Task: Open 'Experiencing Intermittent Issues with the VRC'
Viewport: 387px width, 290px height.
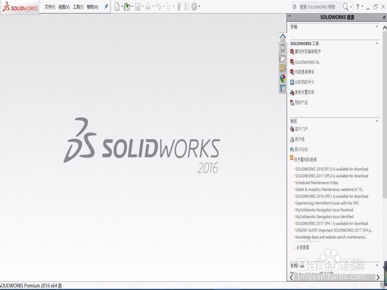Action: coord(327,203)
